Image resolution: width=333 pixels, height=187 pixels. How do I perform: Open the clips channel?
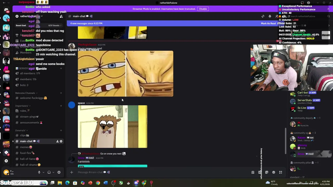pos(39,135)
